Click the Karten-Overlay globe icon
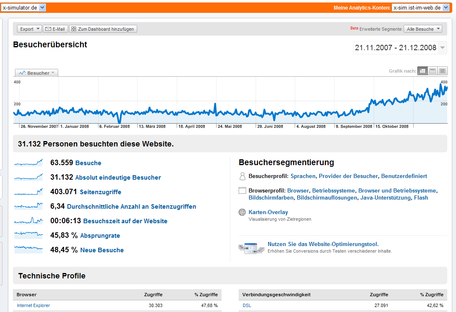Screen dimensions: 456x312 242,212
